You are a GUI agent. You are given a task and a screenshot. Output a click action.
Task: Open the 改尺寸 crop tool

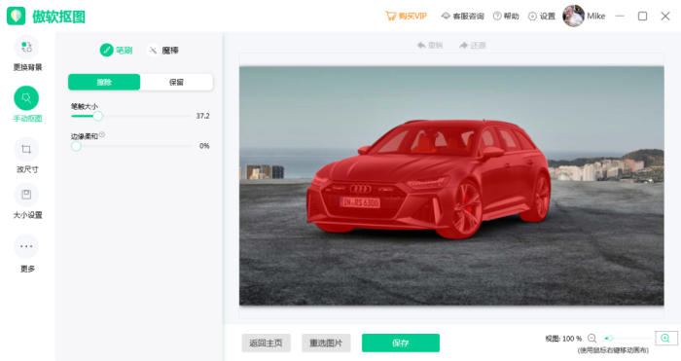point(26,150)
